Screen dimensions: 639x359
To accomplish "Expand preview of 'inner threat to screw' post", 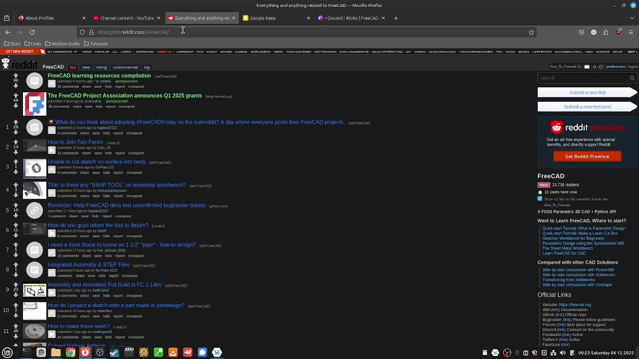I will (x=51, y=253).
